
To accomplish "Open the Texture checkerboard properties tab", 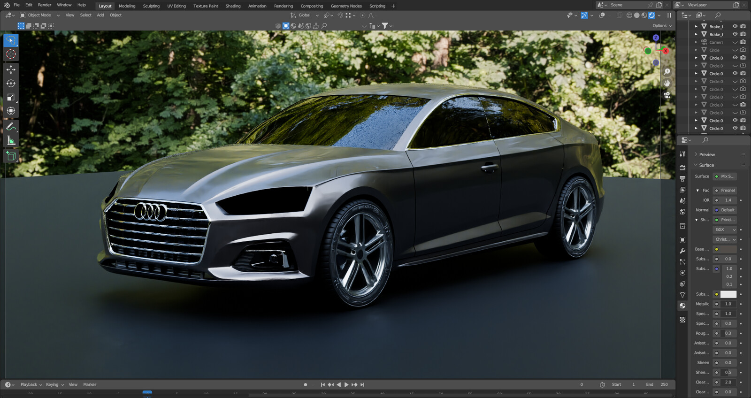I will click(x=682, y=320).
